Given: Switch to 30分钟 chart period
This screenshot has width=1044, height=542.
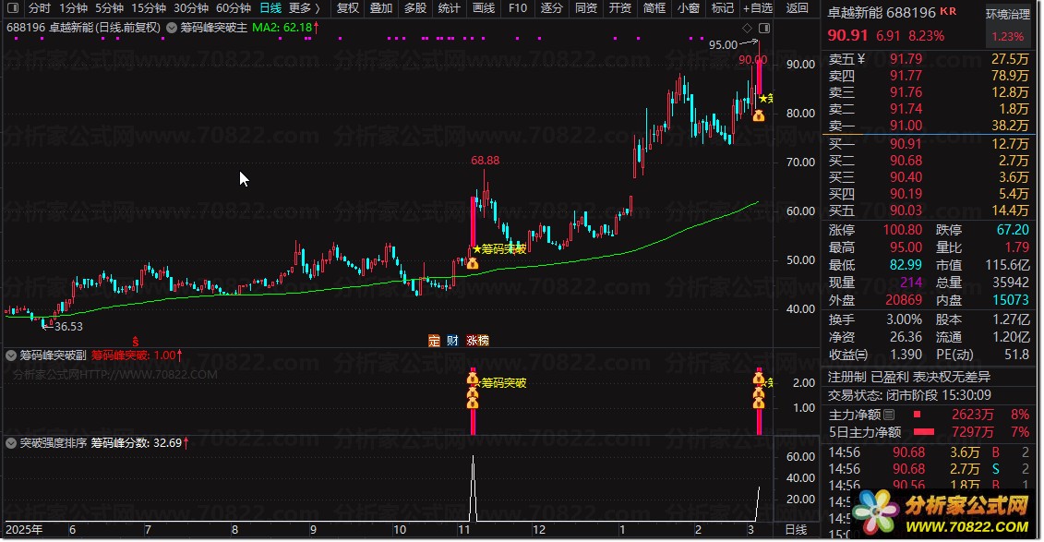Looking at the screenshot, I should coord(191,8).
